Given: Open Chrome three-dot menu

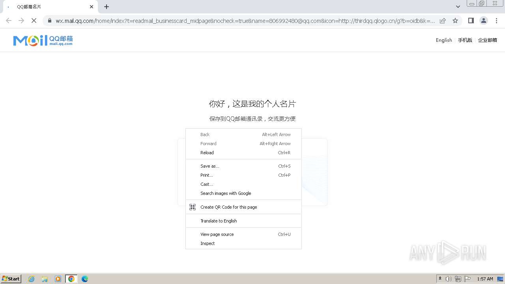Looking at the screenshot, I should coord(496,21).
